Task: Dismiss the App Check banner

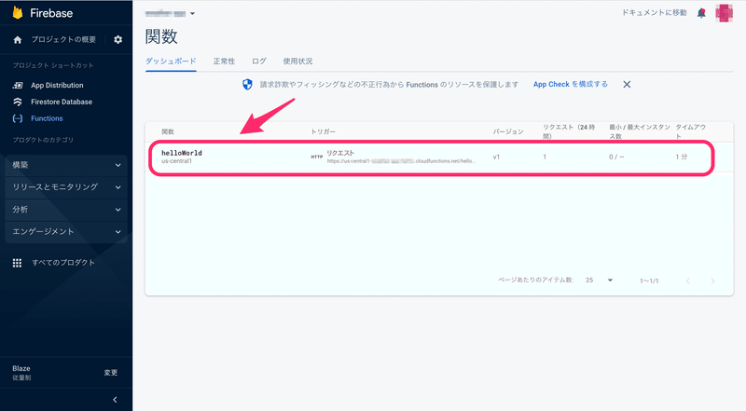Action: [627, 84]
